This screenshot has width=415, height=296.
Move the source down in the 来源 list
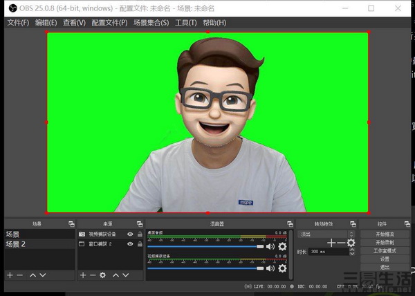coord(126,275)
